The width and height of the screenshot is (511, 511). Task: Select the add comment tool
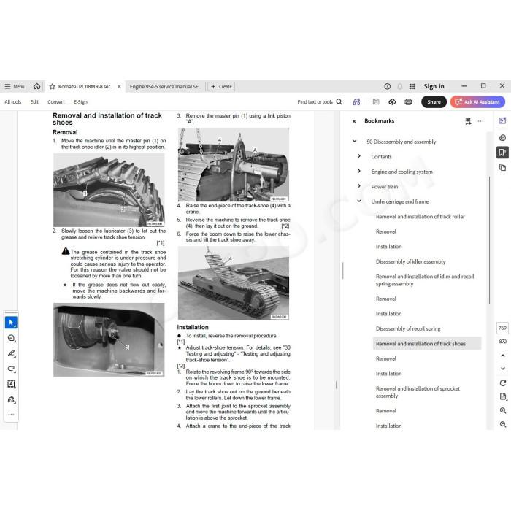(12, 338)
